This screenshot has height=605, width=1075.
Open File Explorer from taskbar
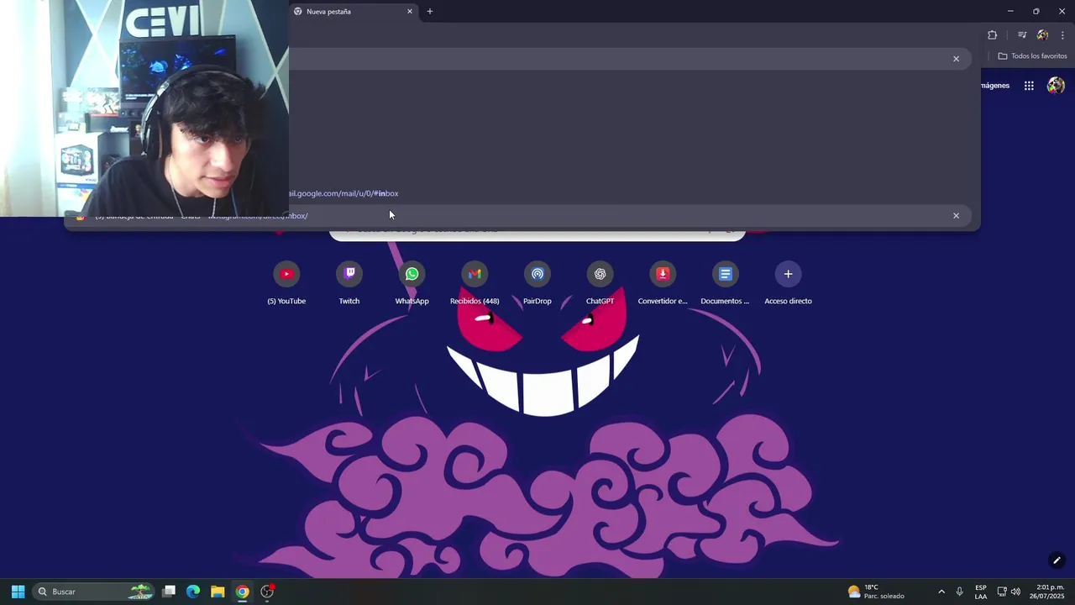point(218,592)
